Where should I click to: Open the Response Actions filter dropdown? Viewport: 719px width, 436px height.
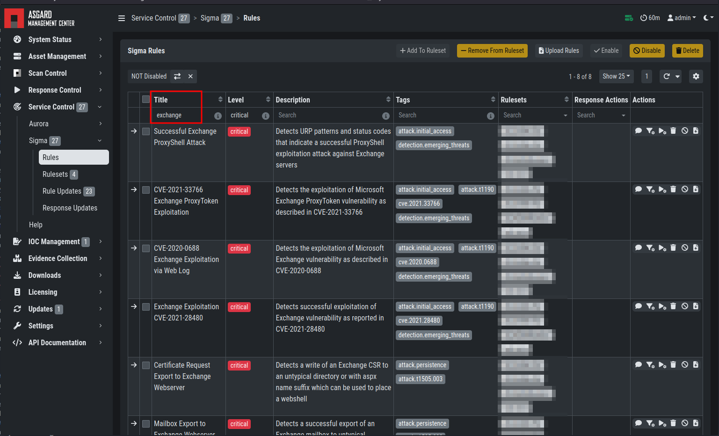[601, 116]
